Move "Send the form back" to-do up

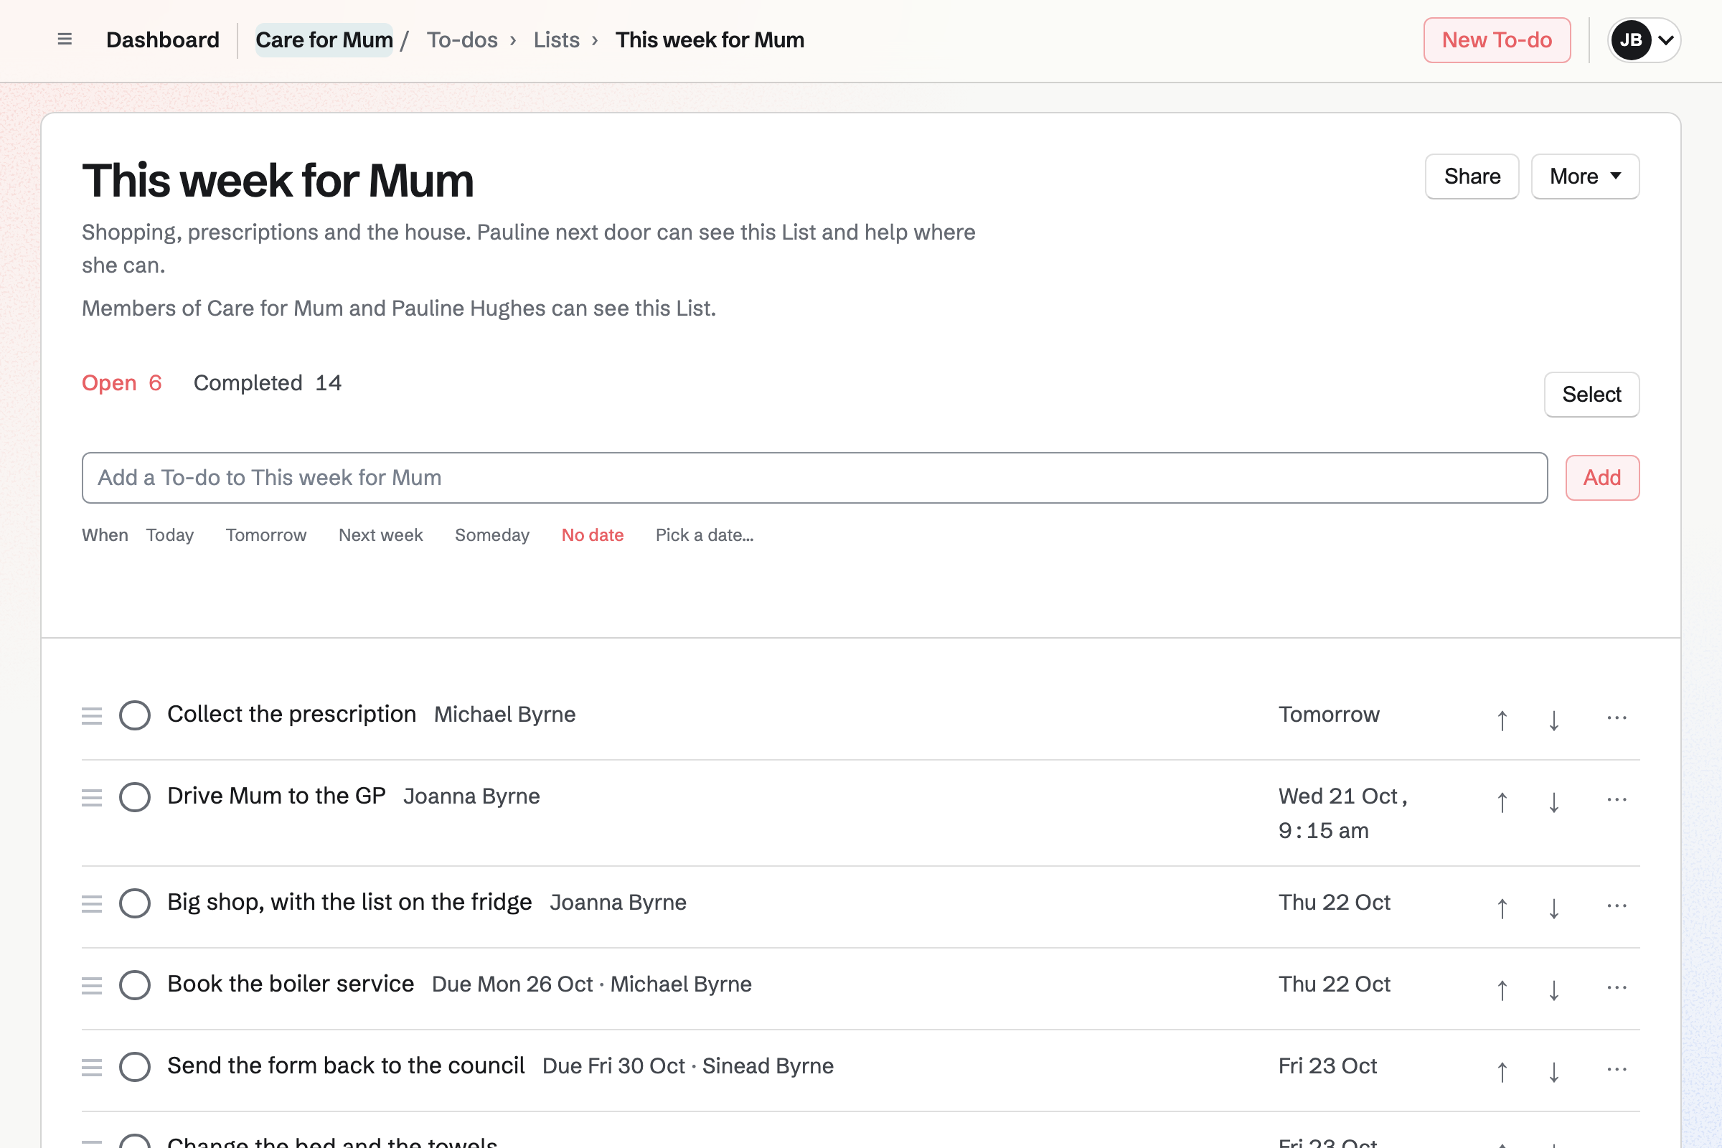click(1502, 1072)
